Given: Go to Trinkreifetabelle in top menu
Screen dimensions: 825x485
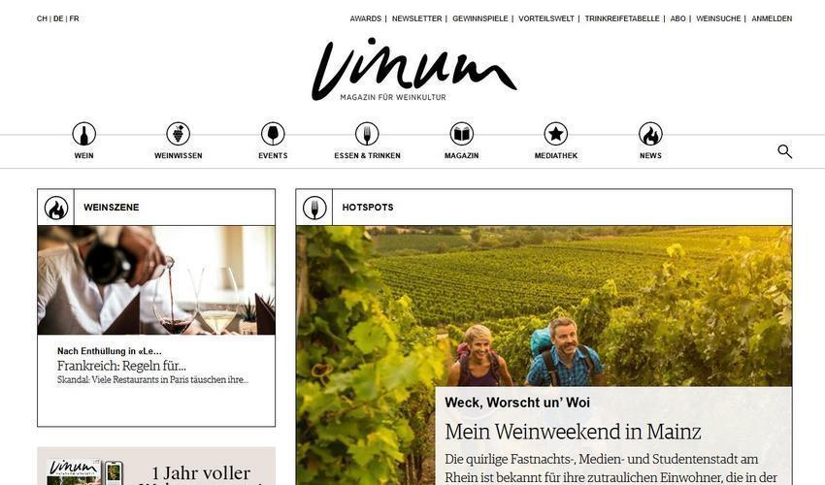Looking at the screenshot, I should coord(622,18).
